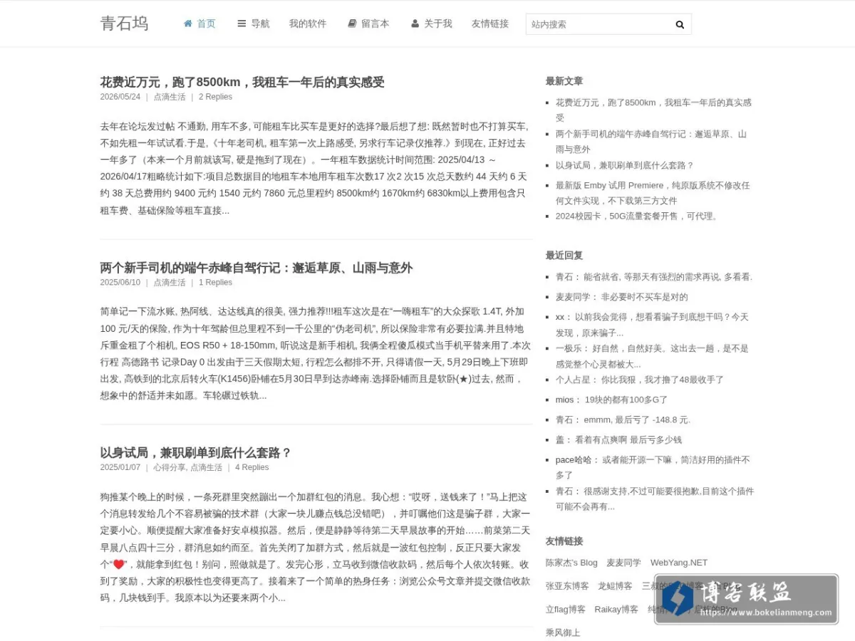Viewport: 855px width, 641px height.
Task: Open the 我的软件 menu item
Action: click(308, 24)
